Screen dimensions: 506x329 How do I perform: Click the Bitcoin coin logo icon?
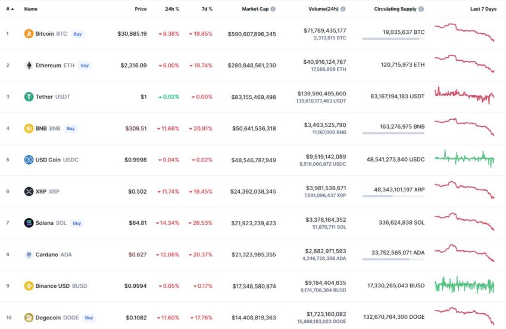tap(29, 33)
